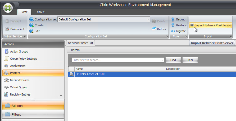Select Applications in Actions list

(x=33, y=66)
